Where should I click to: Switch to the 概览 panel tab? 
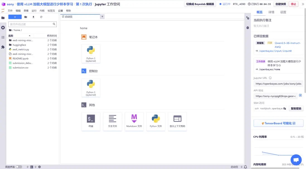(x=259, y=12)
